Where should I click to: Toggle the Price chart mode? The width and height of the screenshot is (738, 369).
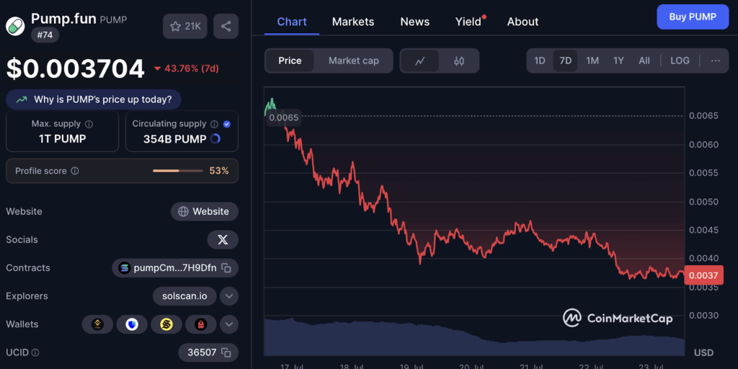(x=290, y=61)
